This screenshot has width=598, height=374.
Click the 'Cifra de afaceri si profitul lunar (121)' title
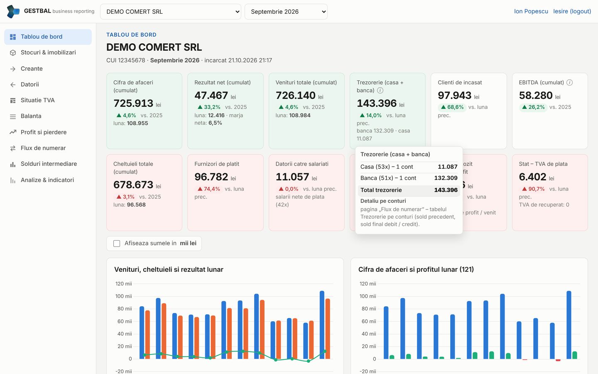416,270
